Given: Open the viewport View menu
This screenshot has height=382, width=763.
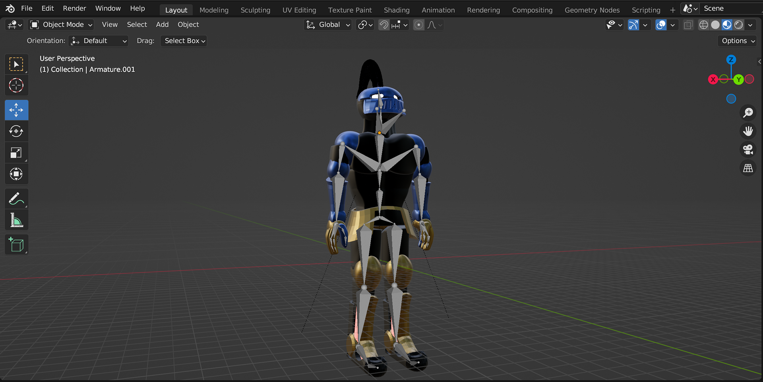Looking at the screenshot, I should [110, 25].
